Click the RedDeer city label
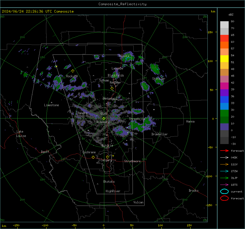The height and width of the screenshot is (229, 245). pyautogui.click(x=115, y=83)
